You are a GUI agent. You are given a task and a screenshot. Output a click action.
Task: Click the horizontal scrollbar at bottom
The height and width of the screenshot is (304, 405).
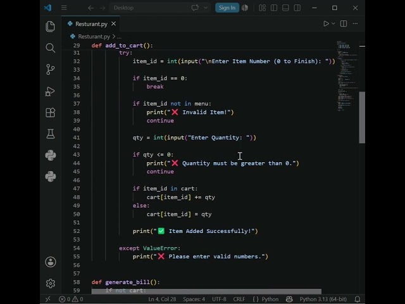206,291
